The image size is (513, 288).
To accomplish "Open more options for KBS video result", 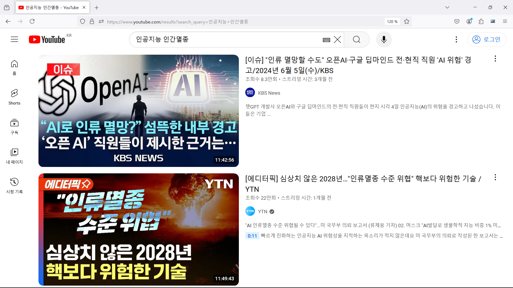I will 495,59.
